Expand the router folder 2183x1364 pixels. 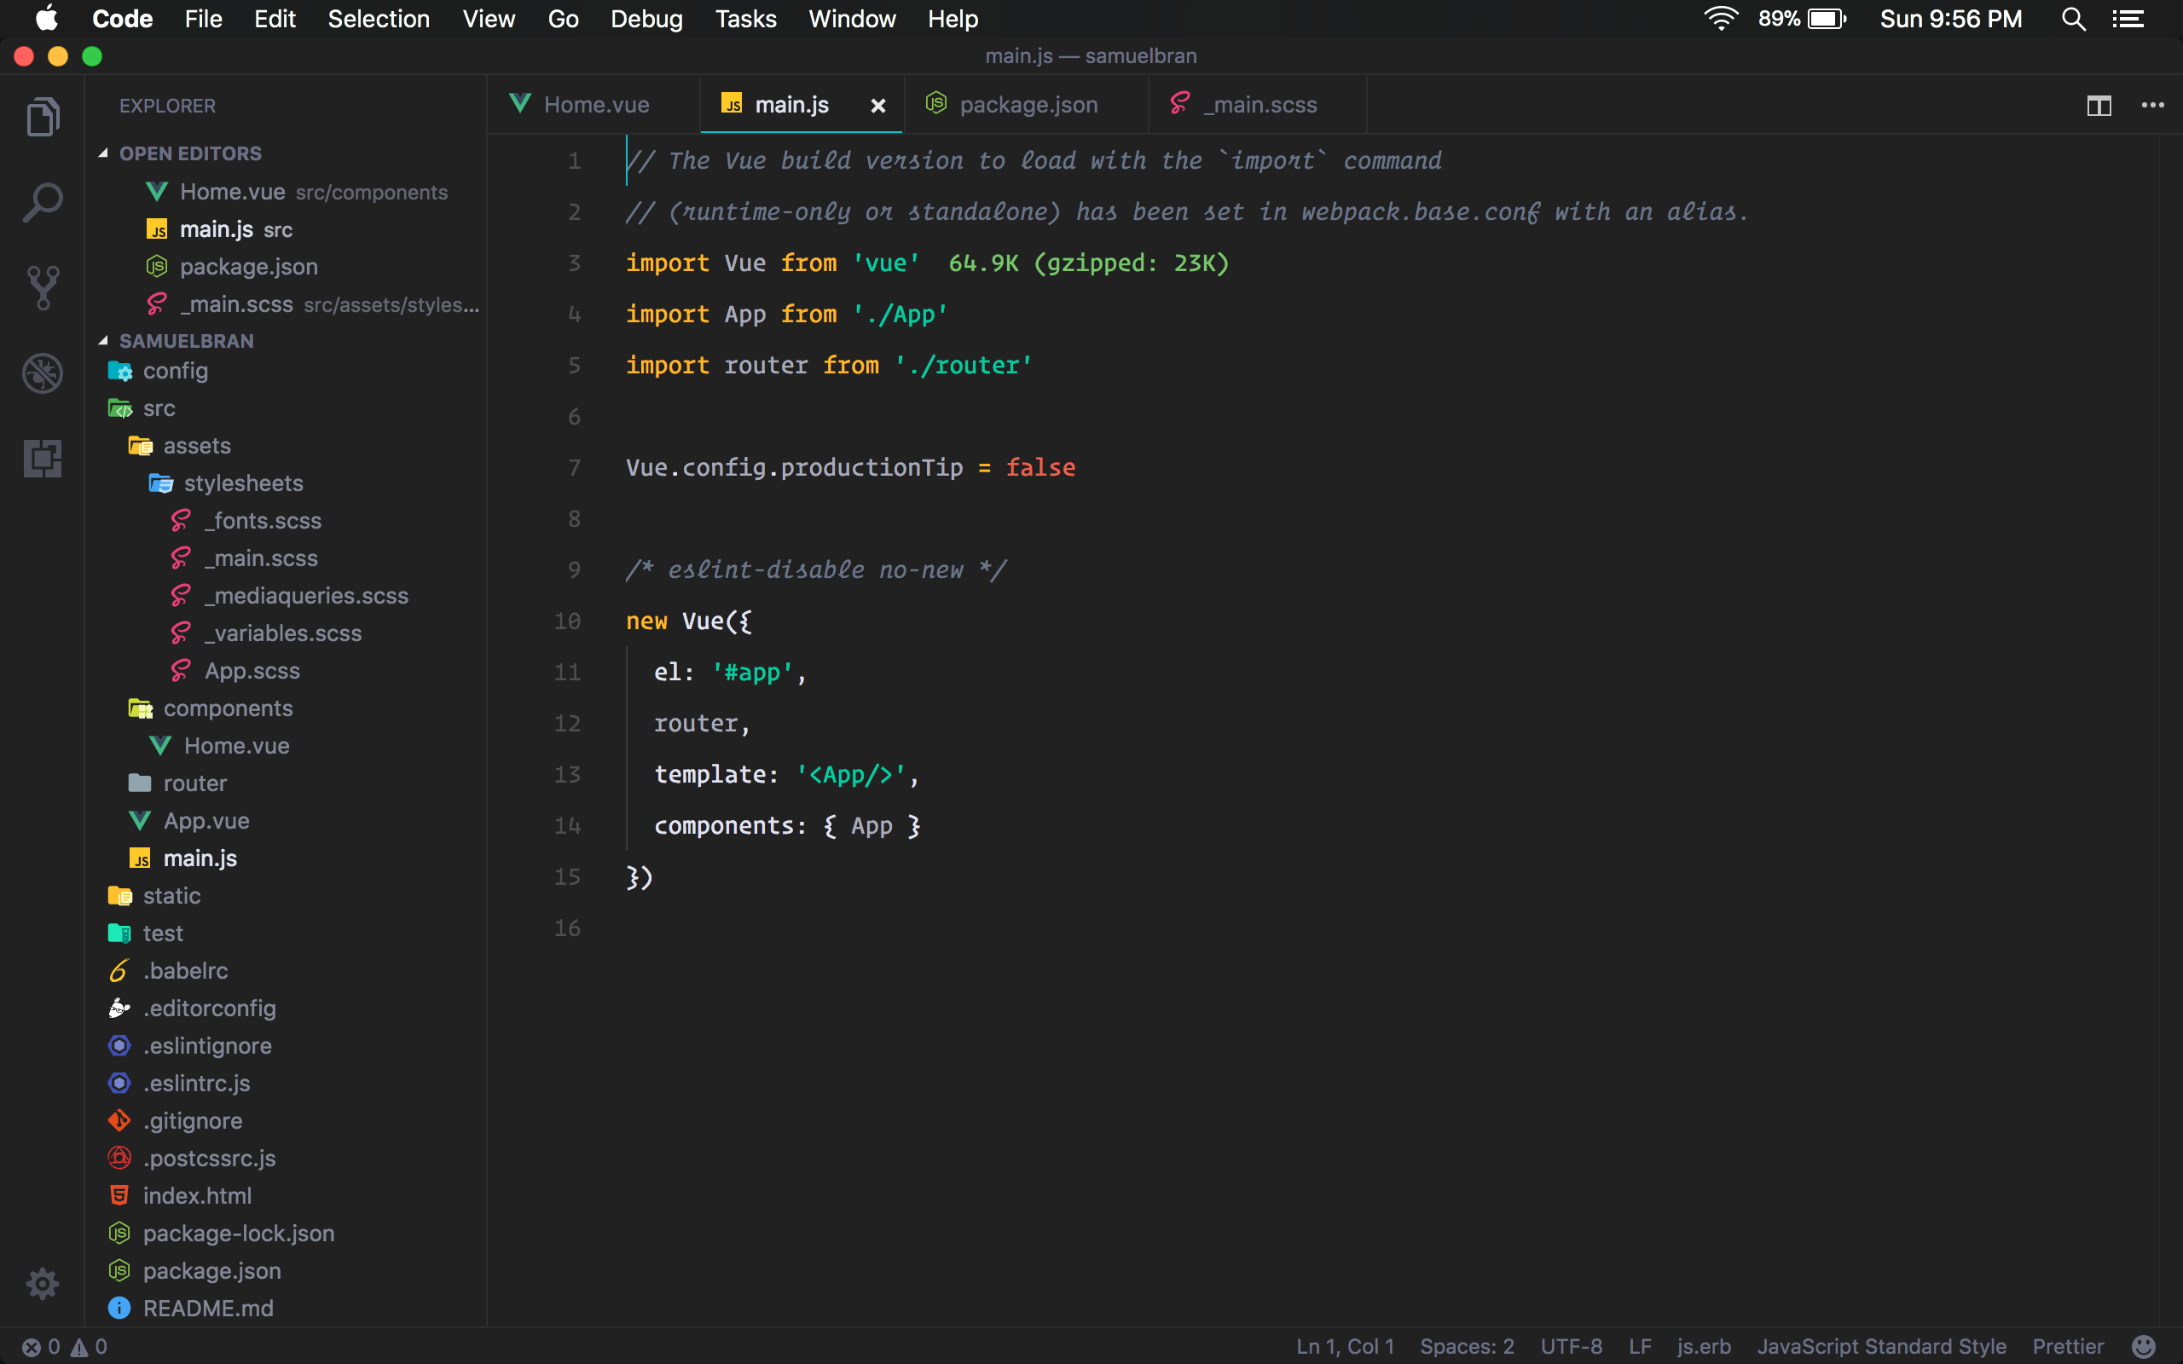tap(194, 783)
